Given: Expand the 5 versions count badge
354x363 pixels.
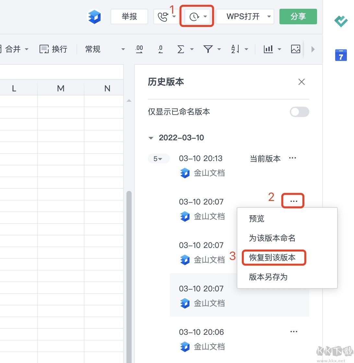Looking at the screenshot, I should tap(158, 158).
